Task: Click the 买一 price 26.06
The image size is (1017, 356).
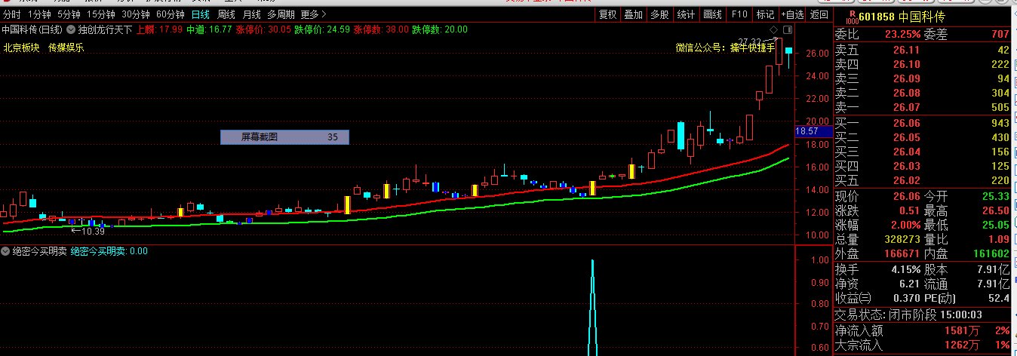Action: click(x=905, y=123)
